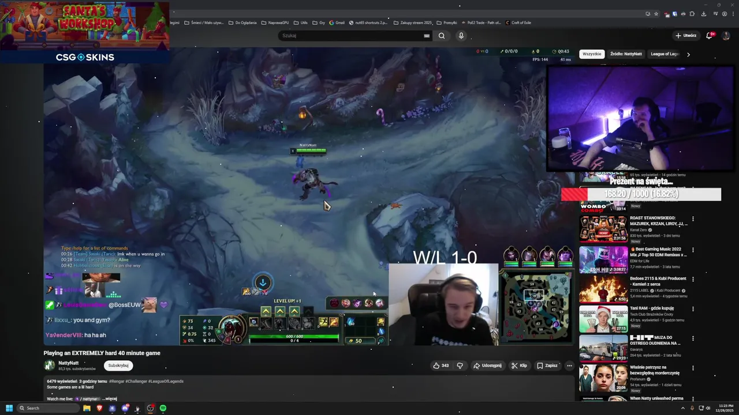
Task: Open OBS Studio from the taskbar
Action: click(x=150, y=408)
